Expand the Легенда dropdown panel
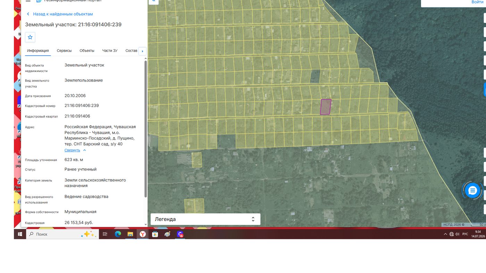The height and width of the screenshot is (273, 486). (206, 219)
